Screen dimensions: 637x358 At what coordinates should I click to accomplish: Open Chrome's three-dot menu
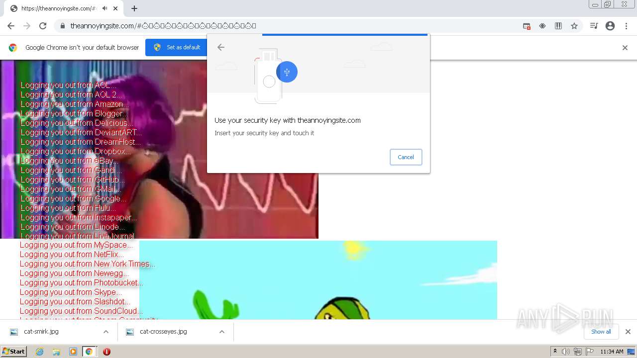[x=626, y=26]
